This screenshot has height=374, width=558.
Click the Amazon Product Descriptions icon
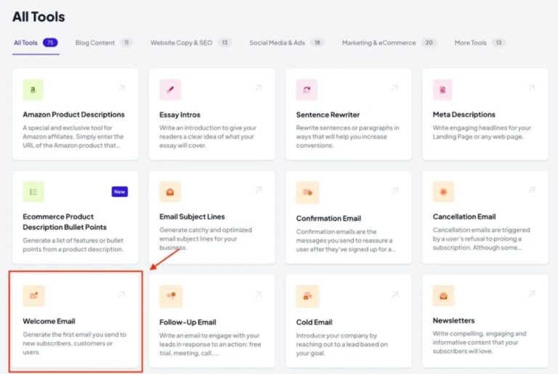tap(33, 90)
